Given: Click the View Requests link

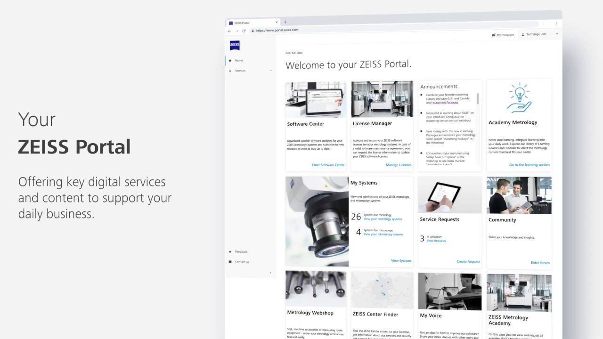Looking at the screenshot, I should [436, 241].
